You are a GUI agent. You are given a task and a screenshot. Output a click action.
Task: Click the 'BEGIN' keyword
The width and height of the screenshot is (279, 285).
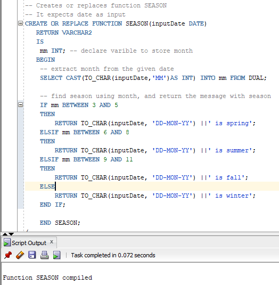[x=45, y=60]
